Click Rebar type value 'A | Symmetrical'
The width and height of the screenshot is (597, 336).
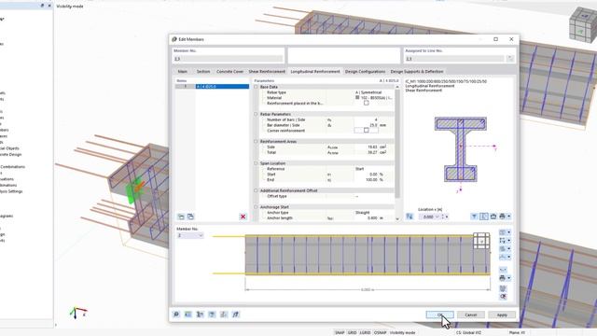[368, 92]
